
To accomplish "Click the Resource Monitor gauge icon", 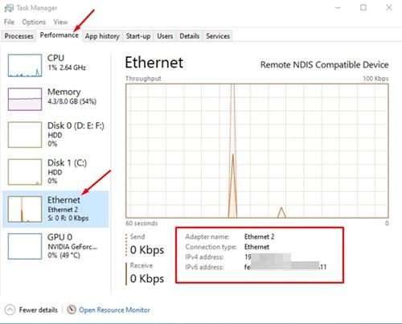I will pos(72,310).
